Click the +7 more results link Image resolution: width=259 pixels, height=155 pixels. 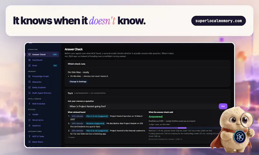pyautogui.click(x=71, y=137)
